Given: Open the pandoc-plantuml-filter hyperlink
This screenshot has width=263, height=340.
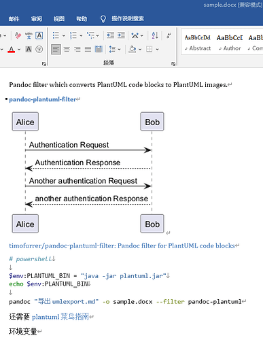Looking at the screenshot, I should pos(43,99).
